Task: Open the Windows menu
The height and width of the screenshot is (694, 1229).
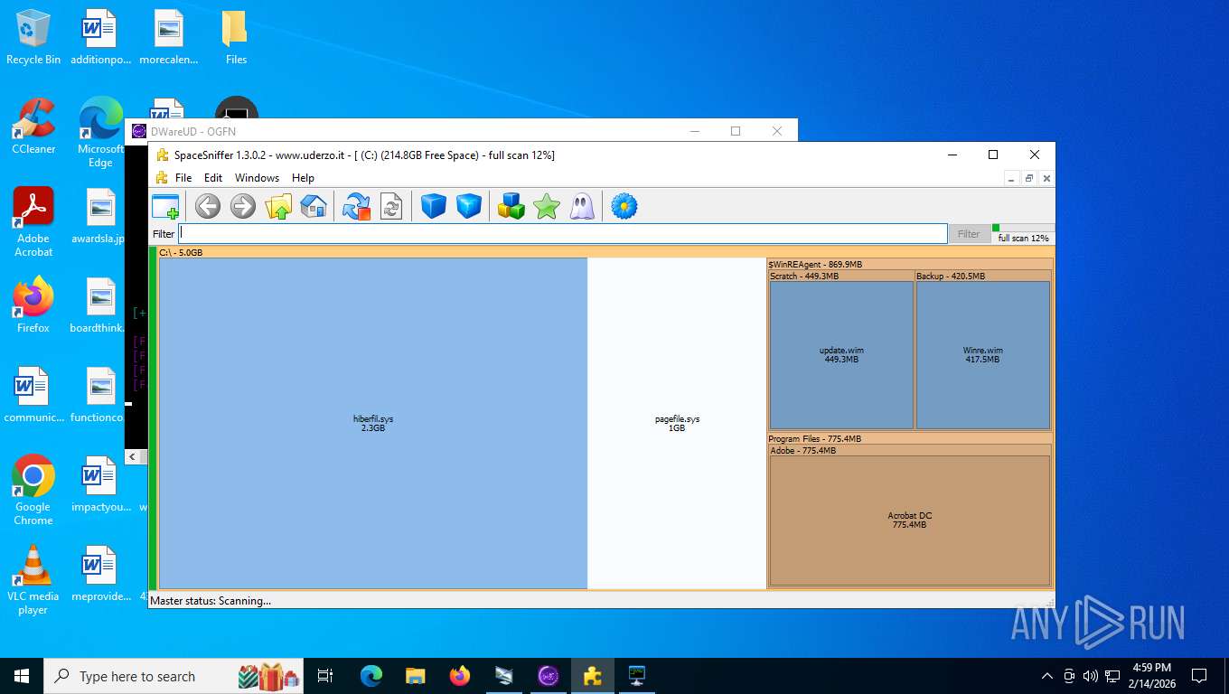Action: (x=258, y=178)
